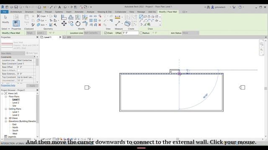Screen dimensions: 268x150
Task: Click the Cope geometry tool
Action: coord(41,16)
